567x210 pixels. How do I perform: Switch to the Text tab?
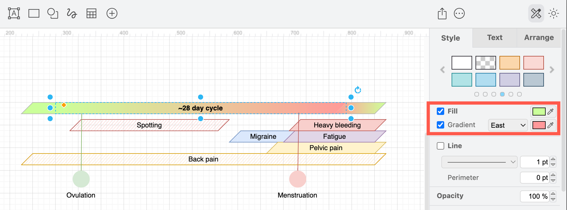tap(494, 37)
